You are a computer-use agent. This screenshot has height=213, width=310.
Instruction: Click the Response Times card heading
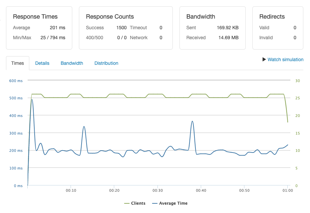pos(35,17)
